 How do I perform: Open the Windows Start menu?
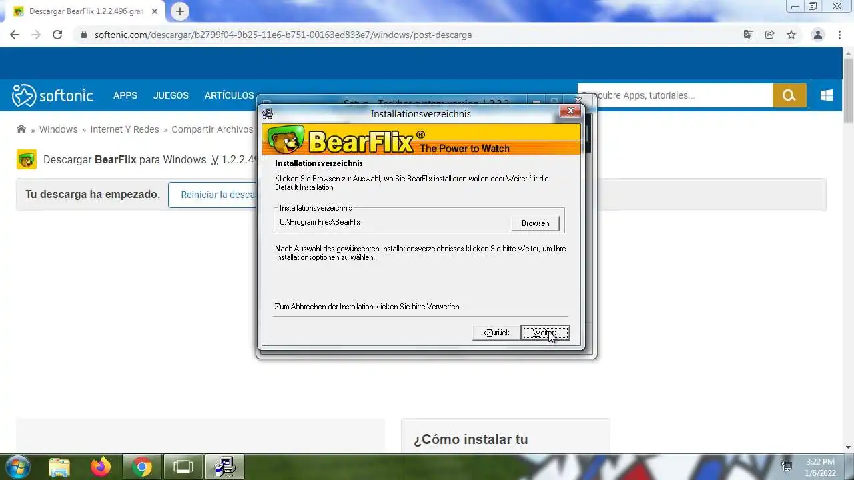pos(17,467)
